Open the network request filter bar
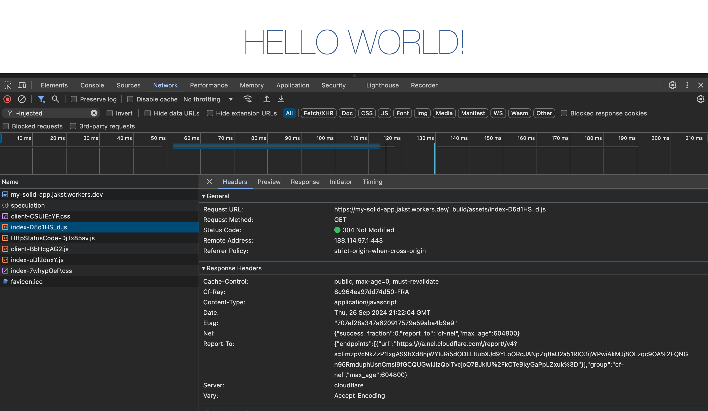 coord(42,99)
